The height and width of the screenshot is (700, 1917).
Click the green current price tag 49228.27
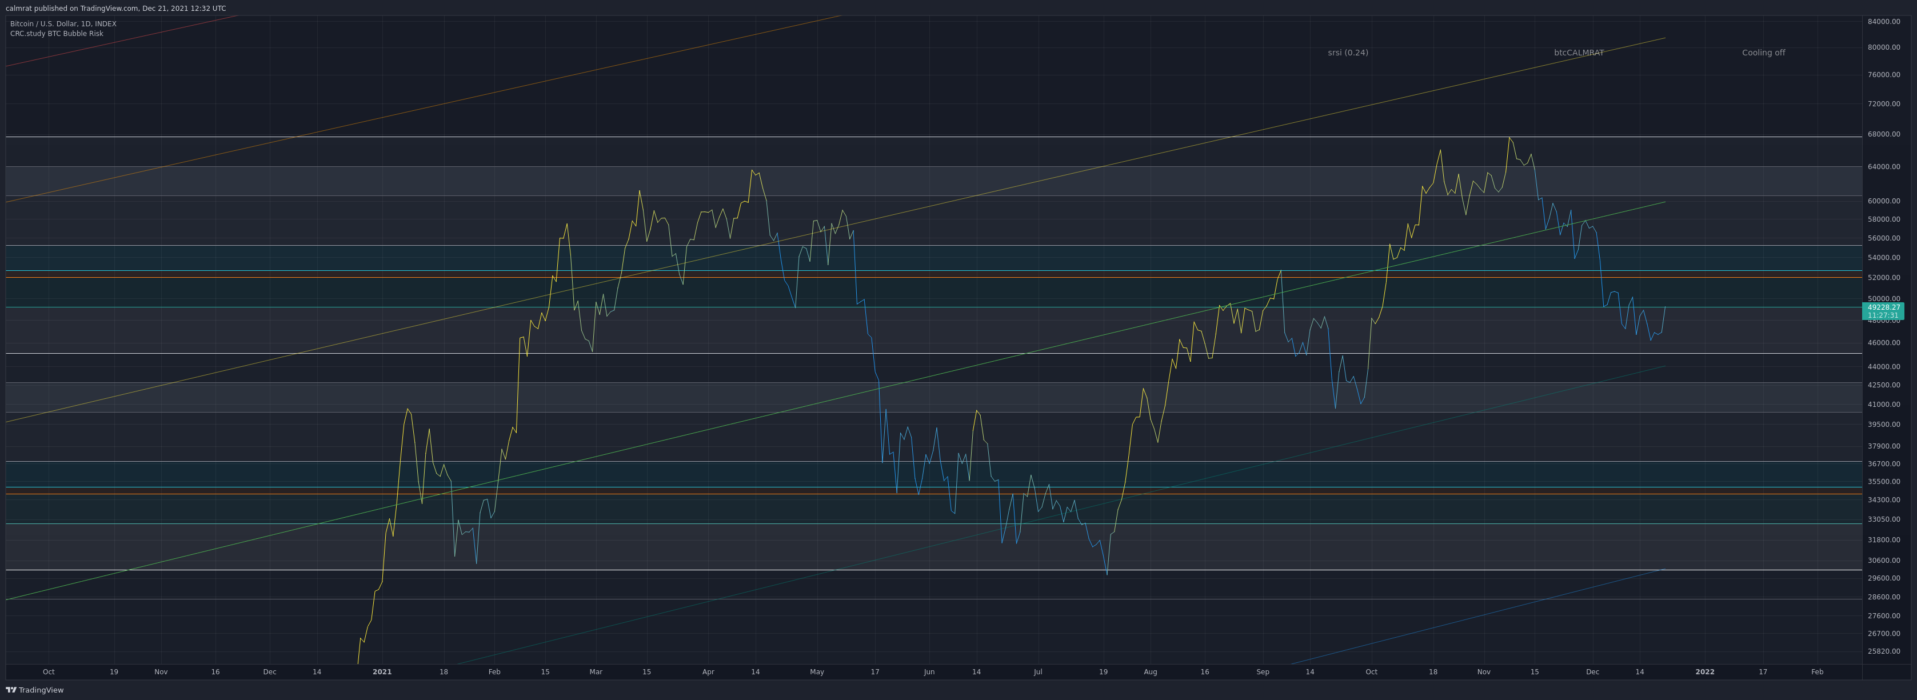coord(1883,311)
